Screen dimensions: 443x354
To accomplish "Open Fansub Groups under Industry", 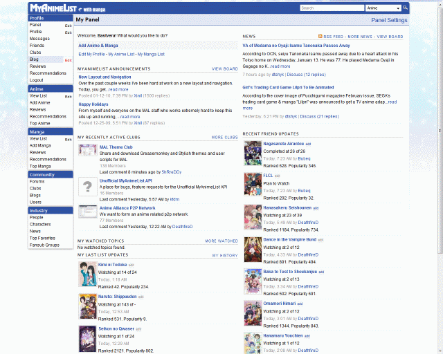I will pyautogui.click(x=44, y=245).
